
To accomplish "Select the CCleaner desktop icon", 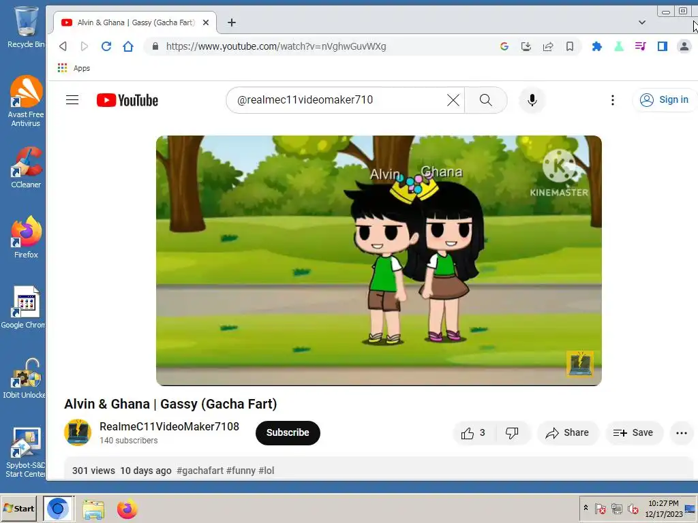I will coord(26,168).
